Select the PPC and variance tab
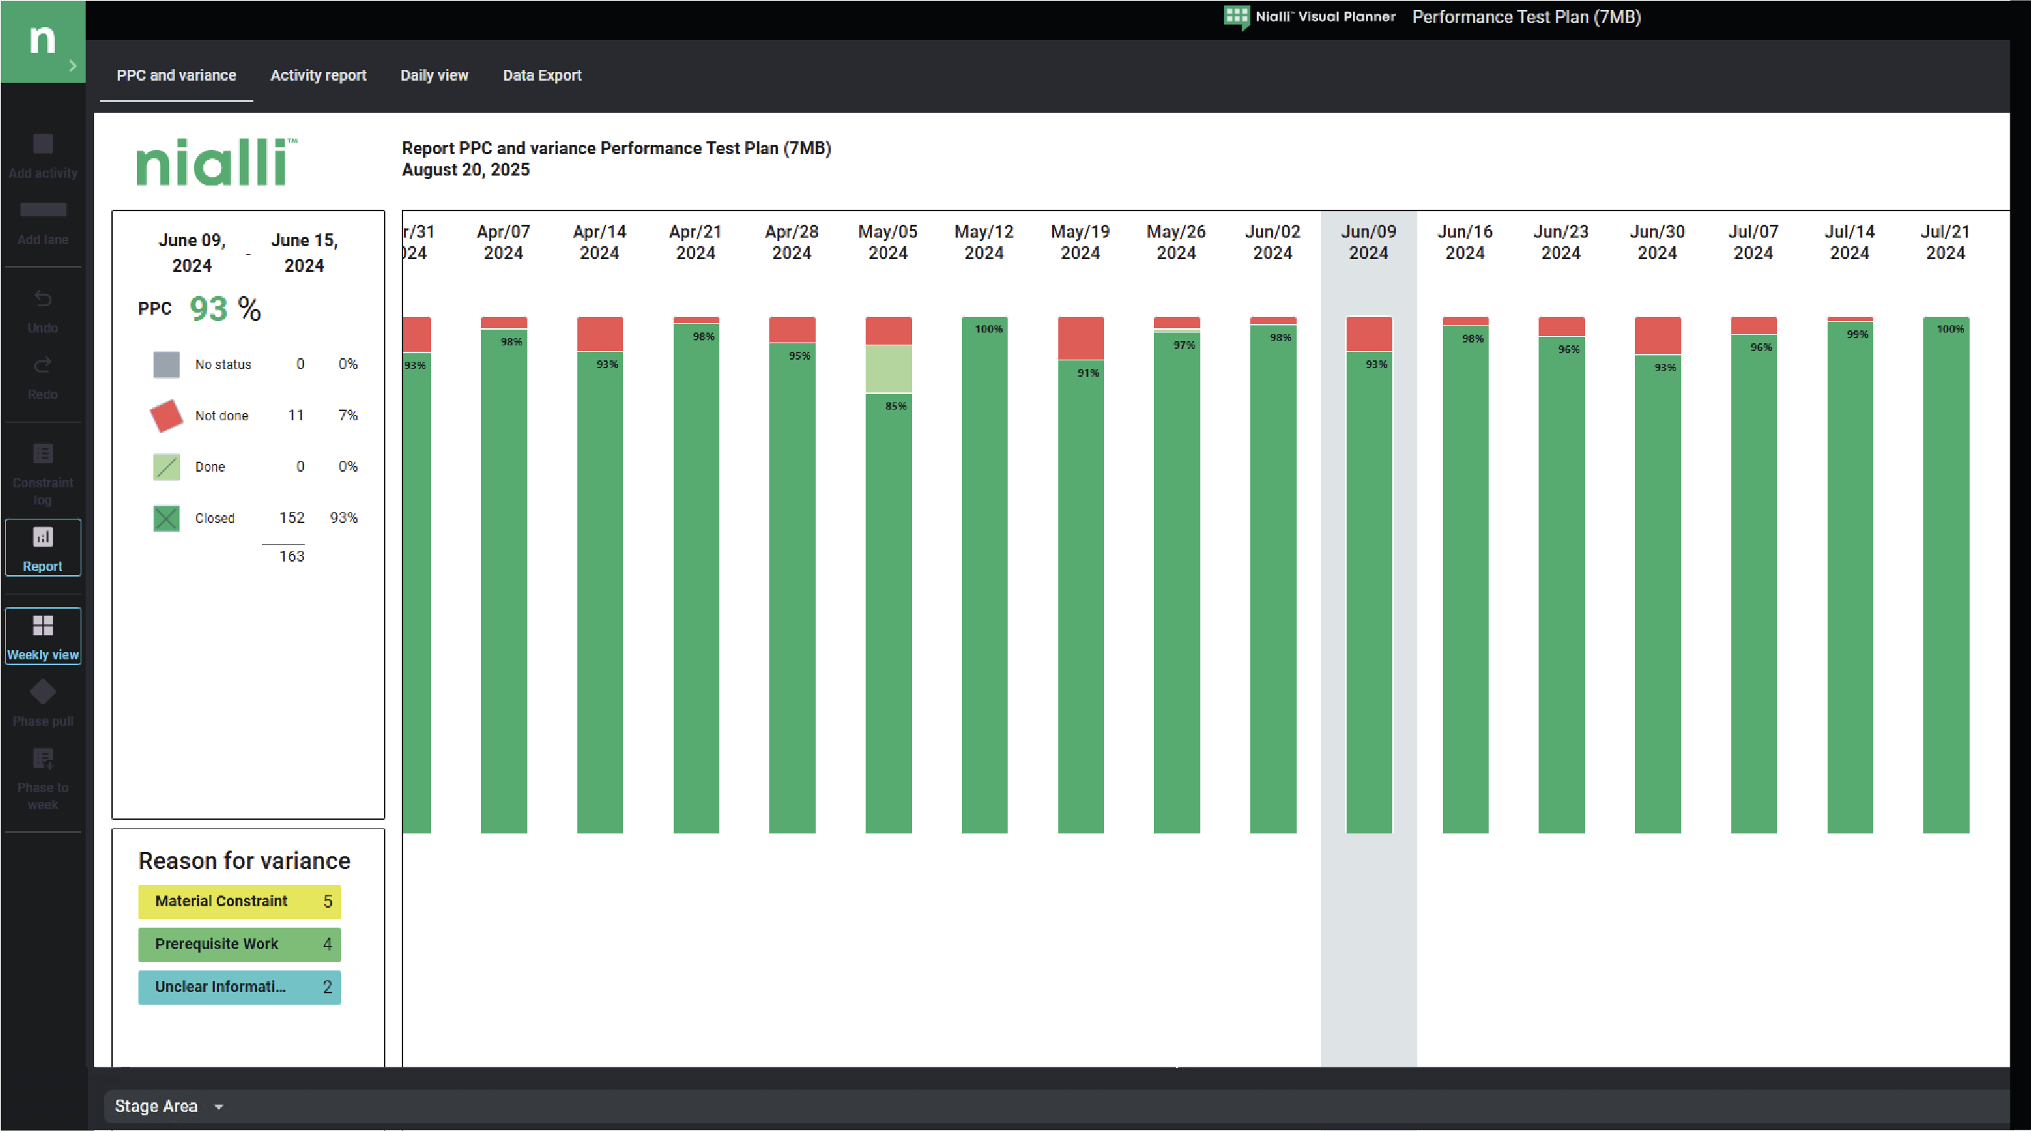 coord(176,76)
